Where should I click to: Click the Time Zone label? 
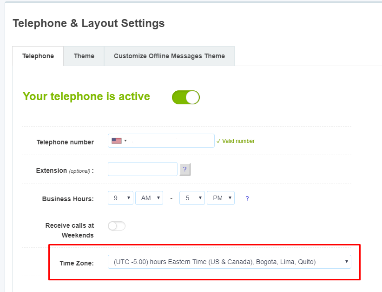pyautogui.click(x=77, y=263)
